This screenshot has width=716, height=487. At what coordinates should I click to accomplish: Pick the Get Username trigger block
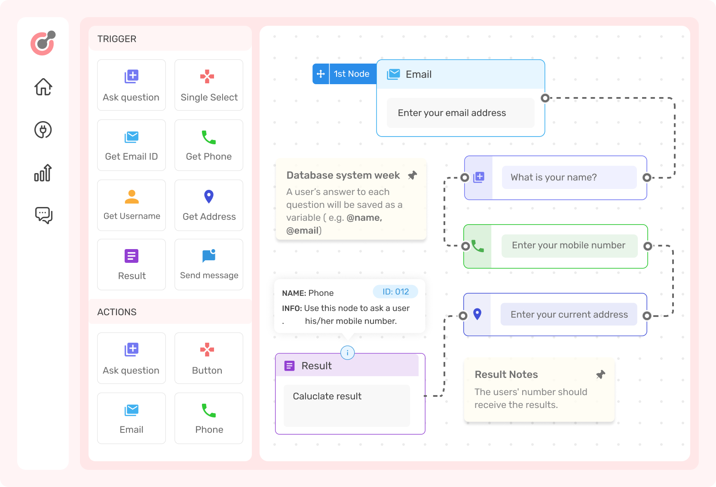132,205
